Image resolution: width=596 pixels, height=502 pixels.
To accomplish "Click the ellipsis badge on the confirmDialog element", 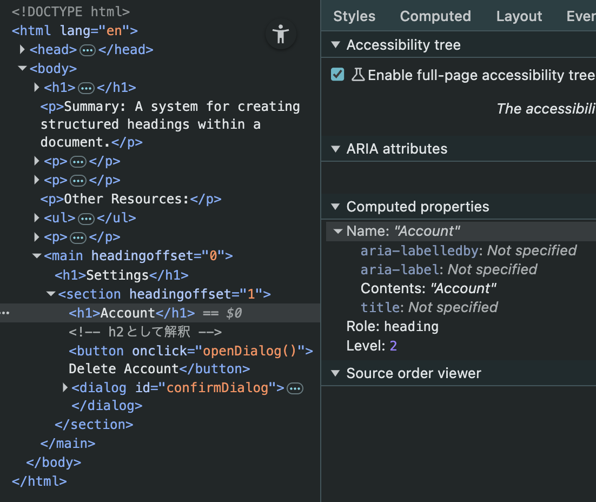I will pos(295,387).
